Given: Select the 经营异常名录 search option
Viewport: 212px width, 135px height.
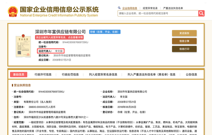Looking at the screenshot, I should (x=150, y=8).
